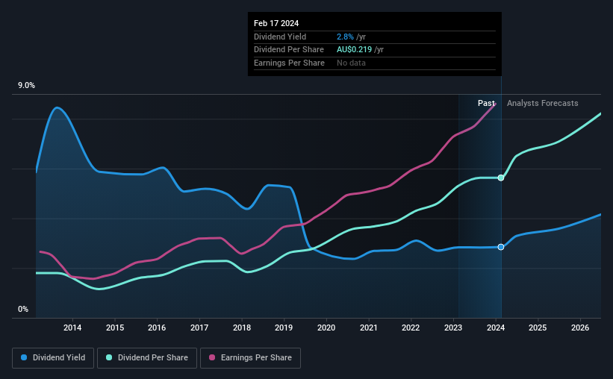Viewport: 613px width, 379px height.
Task: Click the blue yield data point at 2024
Action: tap(501, 247)
